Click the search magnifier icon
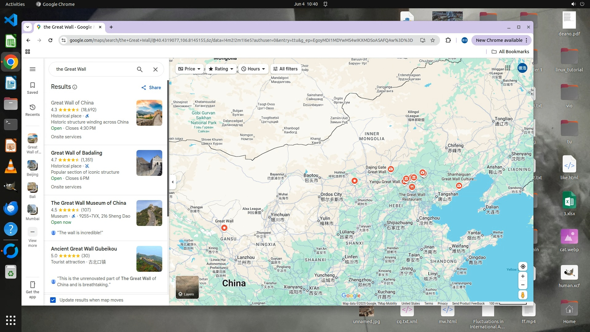Viewport: 590px width, 332px height. [140, 69]
